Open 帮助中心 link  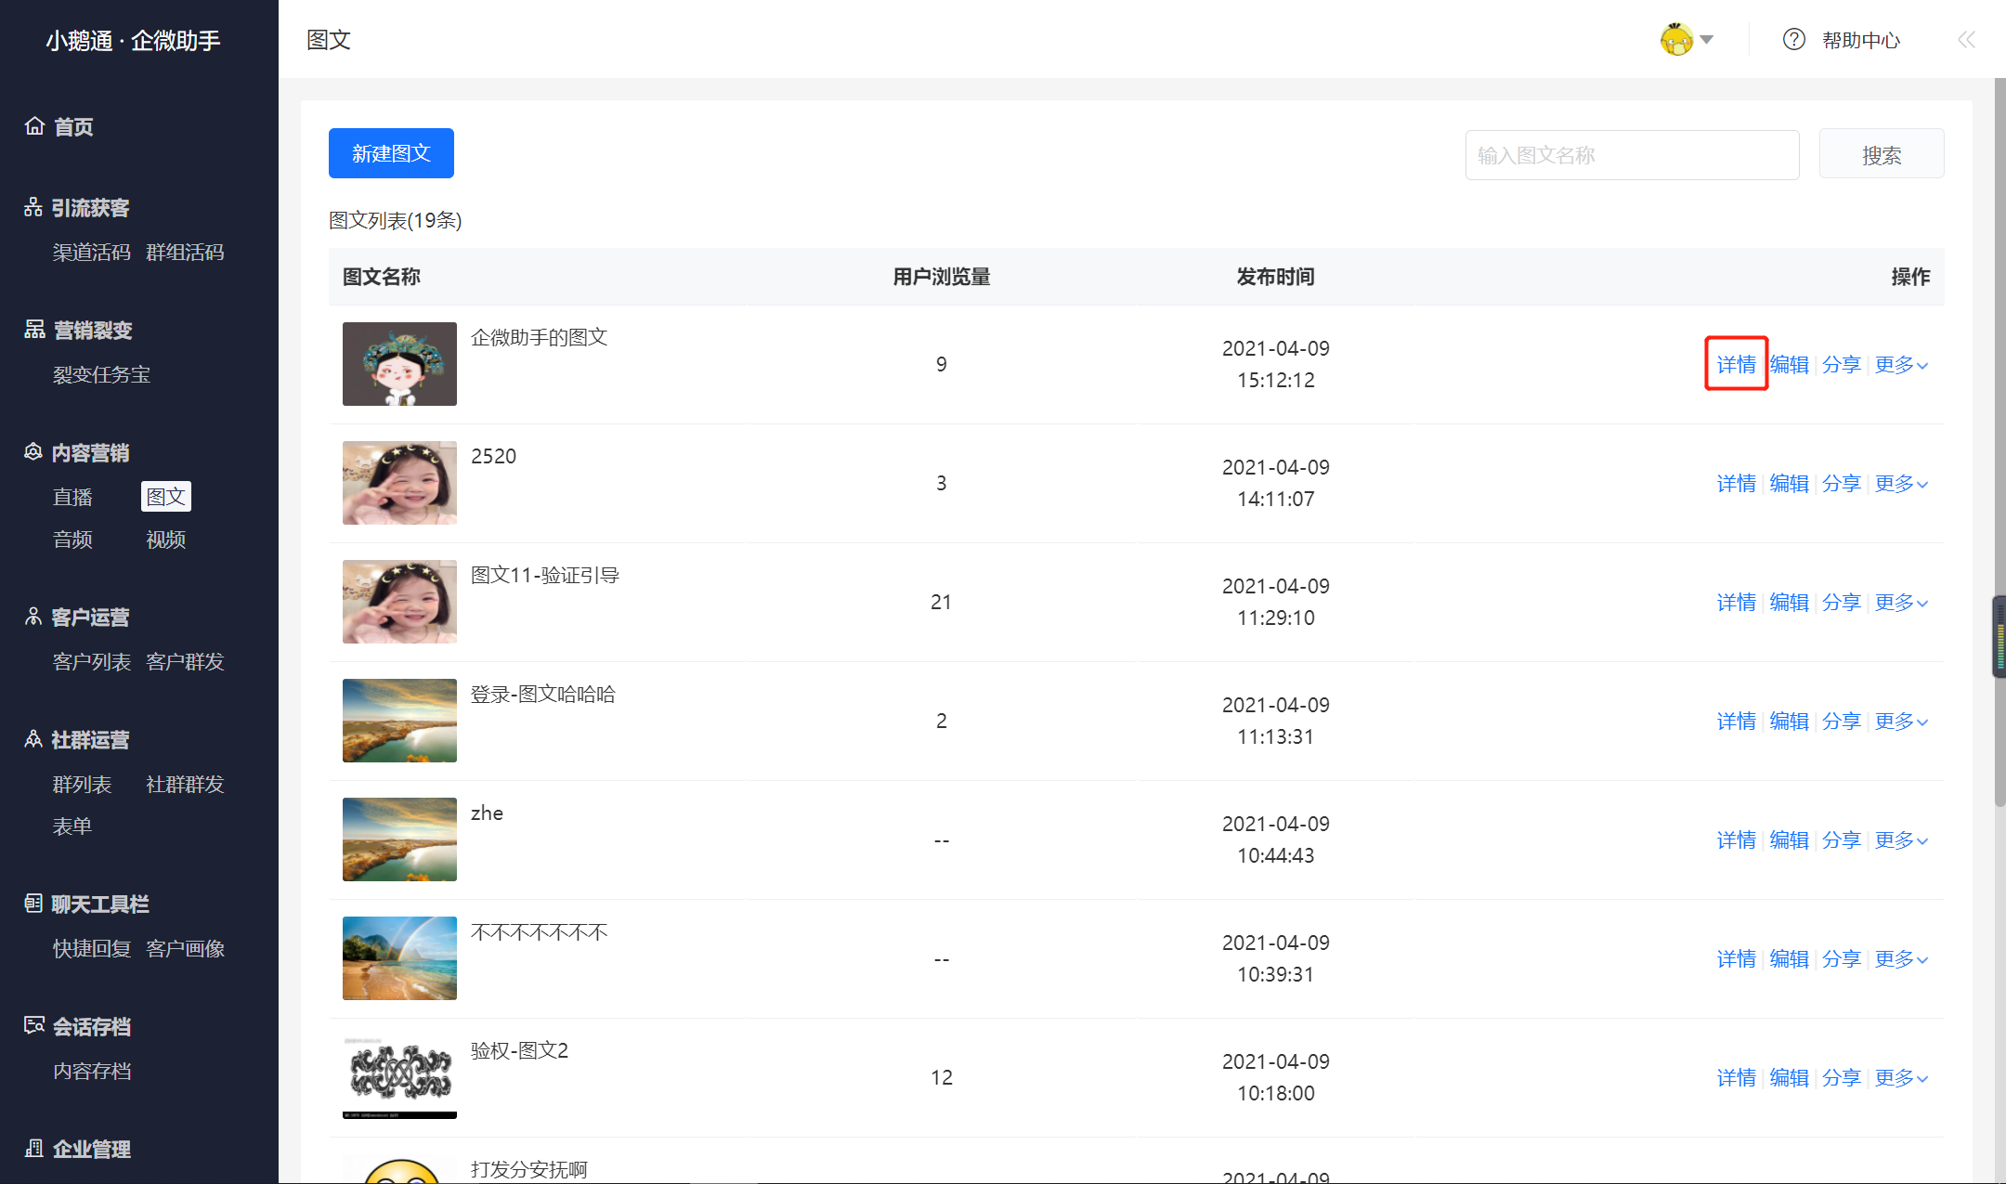click(x=1861, y=40)
